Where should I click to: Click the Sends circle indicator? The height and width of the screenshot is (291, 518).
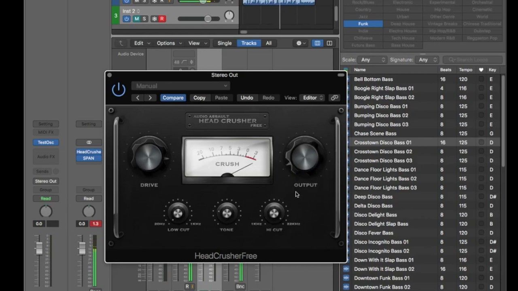pyautogui.click(x=56, y=171)
